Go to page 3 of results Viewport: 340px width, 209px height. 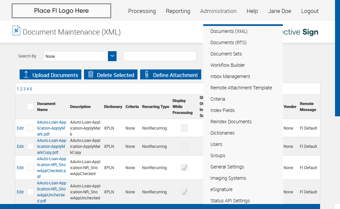24,89
